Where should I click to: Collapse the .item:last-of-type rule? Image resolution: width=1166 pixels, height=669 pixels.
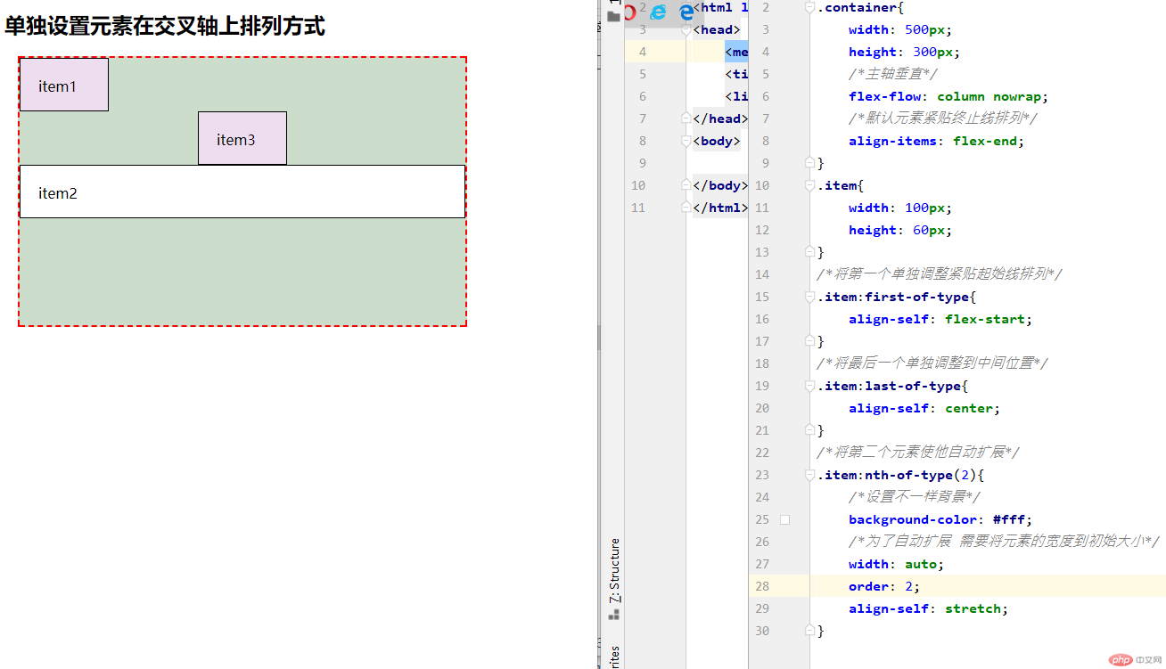click(x=809, y=386)
